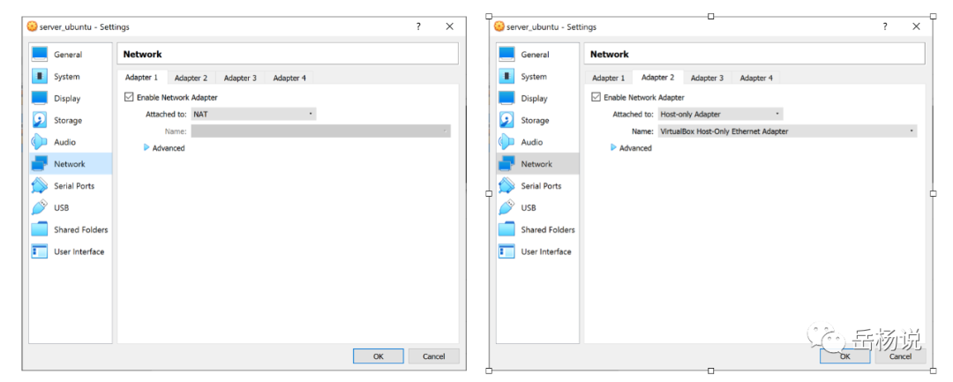Switch to Adapter 4 tab in left window
This screenshot has height=382, width=953.
coord(289,78)
